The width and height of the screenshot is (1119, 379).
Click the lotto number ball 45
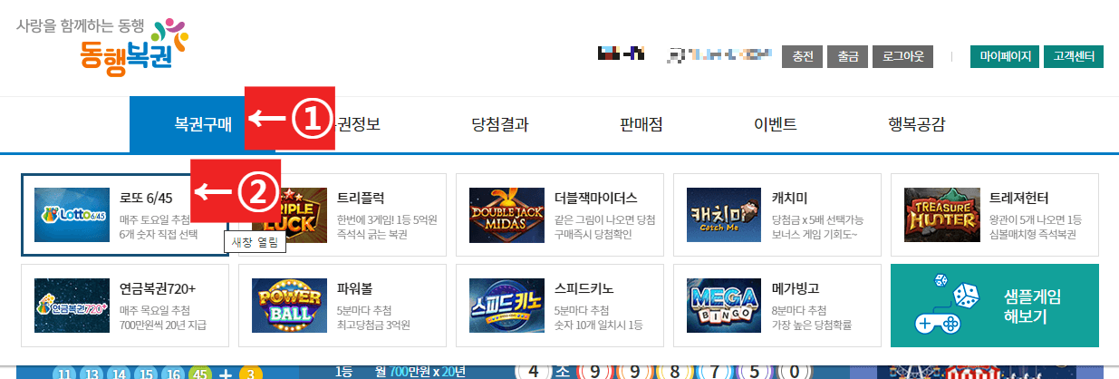click(x=200, y=374)
